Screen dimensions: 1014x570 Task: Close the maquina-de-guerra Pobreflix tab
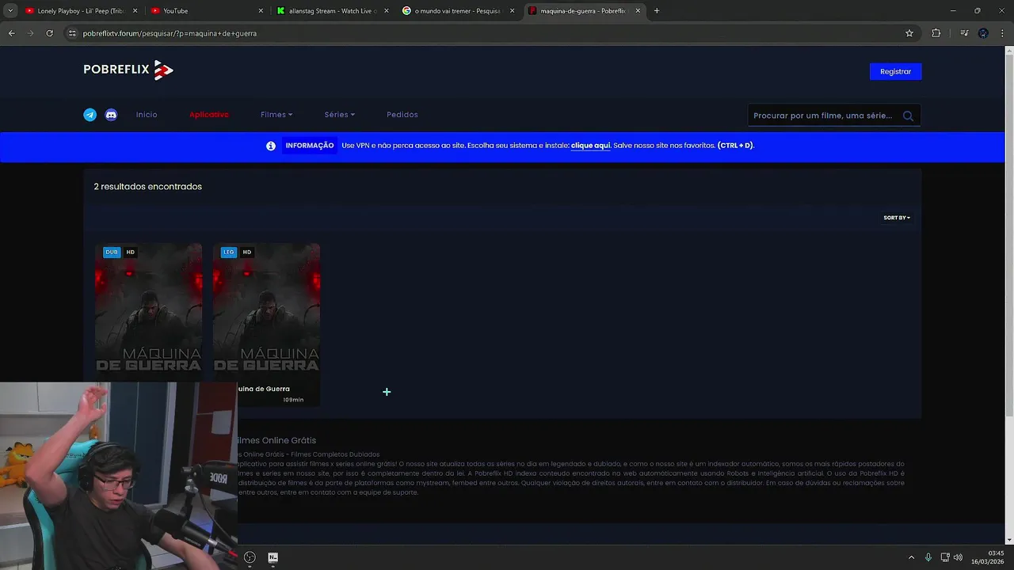pos(638,11)
